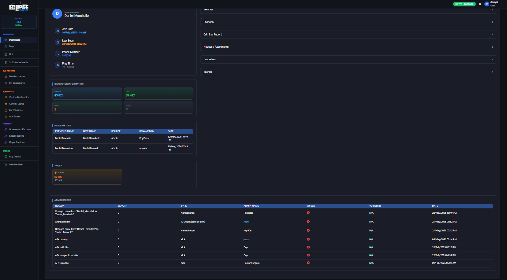
Task: Click the RENAMED BY column header
Action: pos(147,131)
